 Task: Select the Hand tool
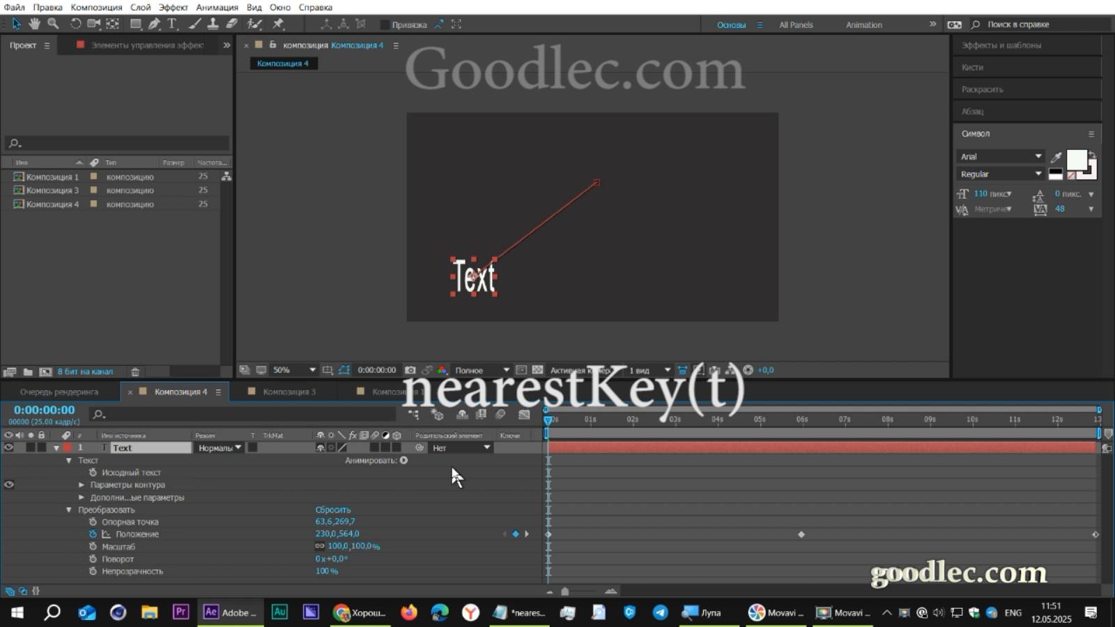tap(33, 24)
